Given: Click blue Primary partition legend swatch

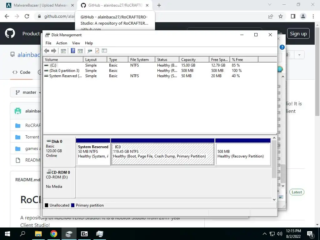Looking at the screenshot, I should click(72, 205).
